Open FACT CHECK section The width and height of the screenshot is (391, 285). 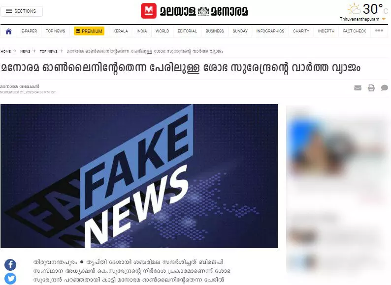point(355,31)
